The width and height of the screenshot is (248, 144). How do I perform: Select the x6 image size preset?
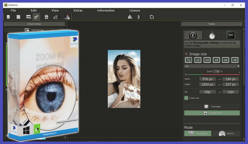coord(225,60)
